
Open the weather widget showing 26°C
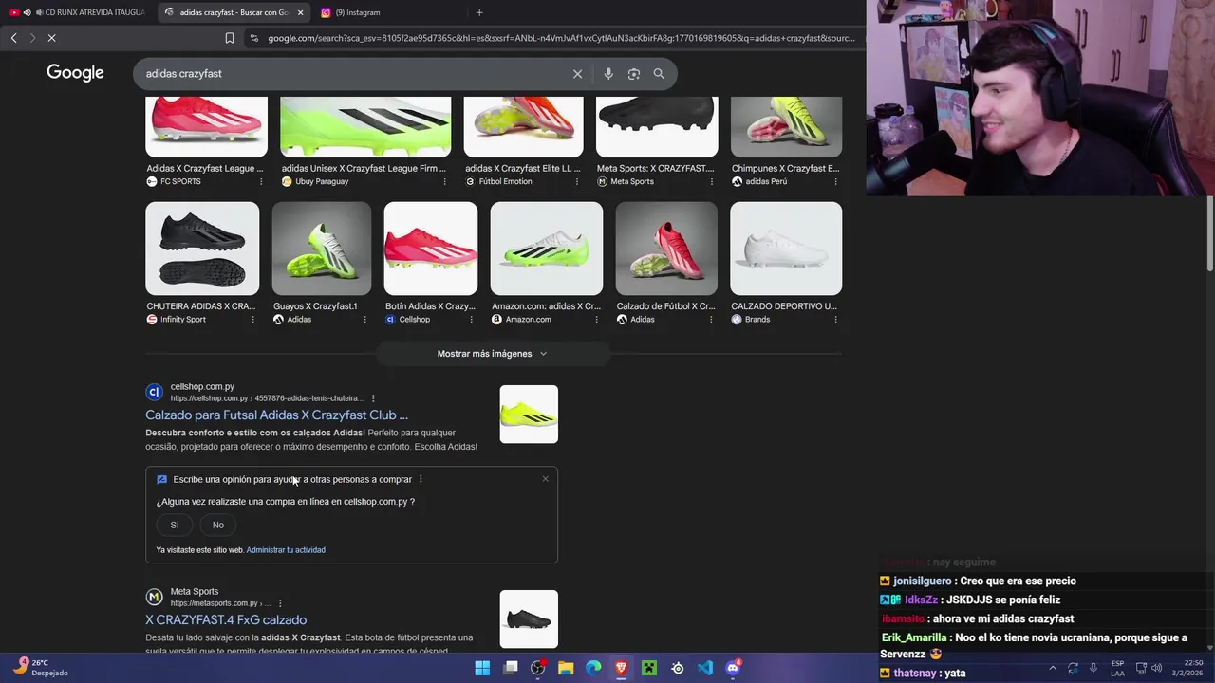[x=40, y=668]
